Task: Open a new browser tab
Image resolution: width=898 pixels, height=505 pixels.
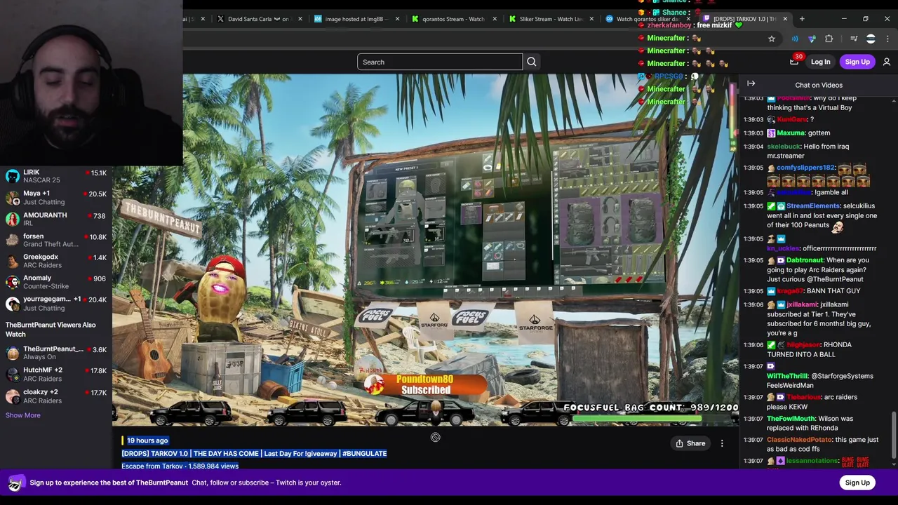Action: point(803,19)
